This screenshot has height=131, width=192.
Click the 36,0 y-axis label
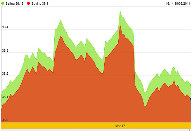pyautogui.click(x=5, y=120)
